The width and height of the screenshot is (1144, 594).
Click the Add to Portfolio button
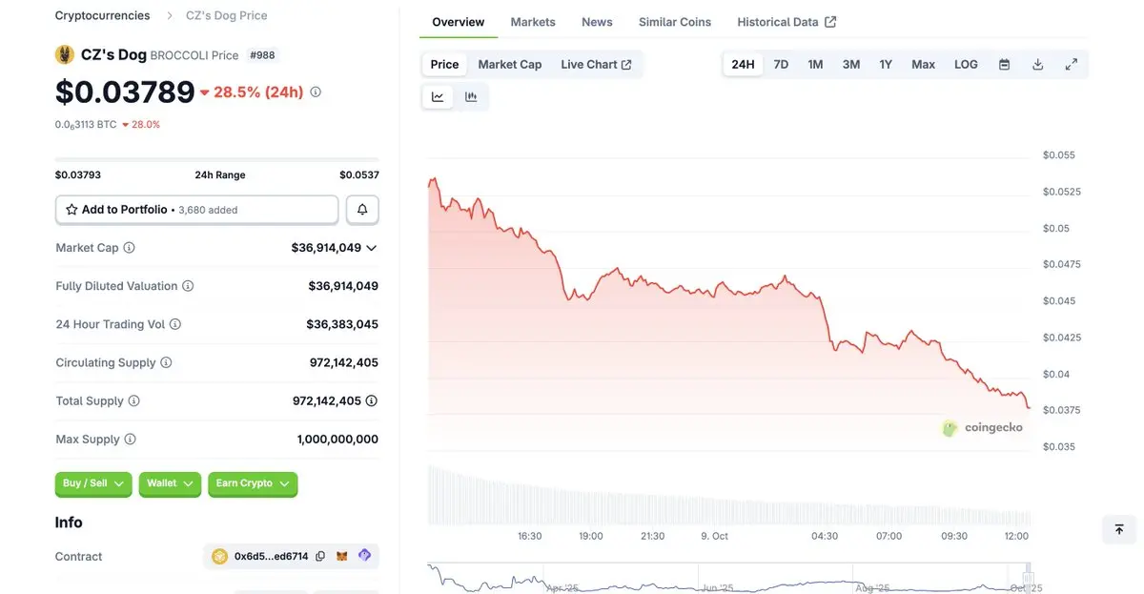(196, 210)
